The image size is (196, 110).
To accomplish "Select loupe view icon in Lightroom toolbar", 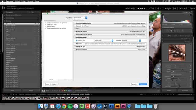I will pyautogui.click(x=43, y=91).
